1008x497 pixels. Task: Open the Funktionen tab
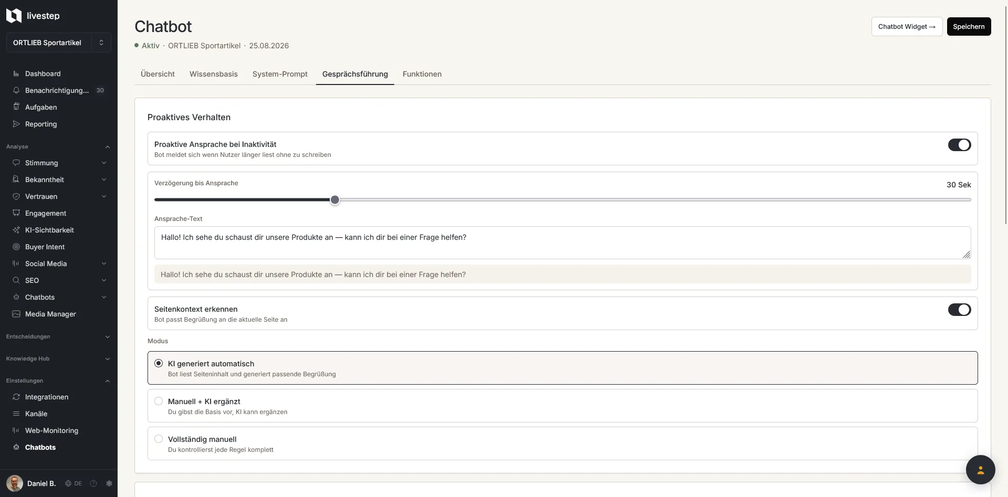(x=422, y=74)
